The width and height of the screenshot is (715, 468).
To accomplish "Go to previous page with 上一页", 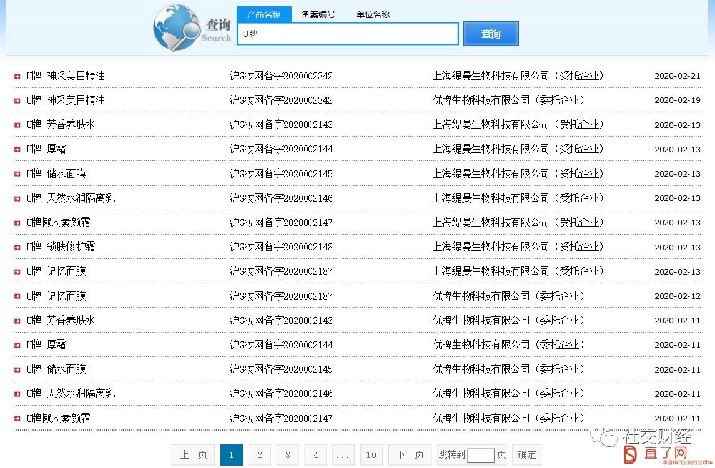I will [194, 455].
